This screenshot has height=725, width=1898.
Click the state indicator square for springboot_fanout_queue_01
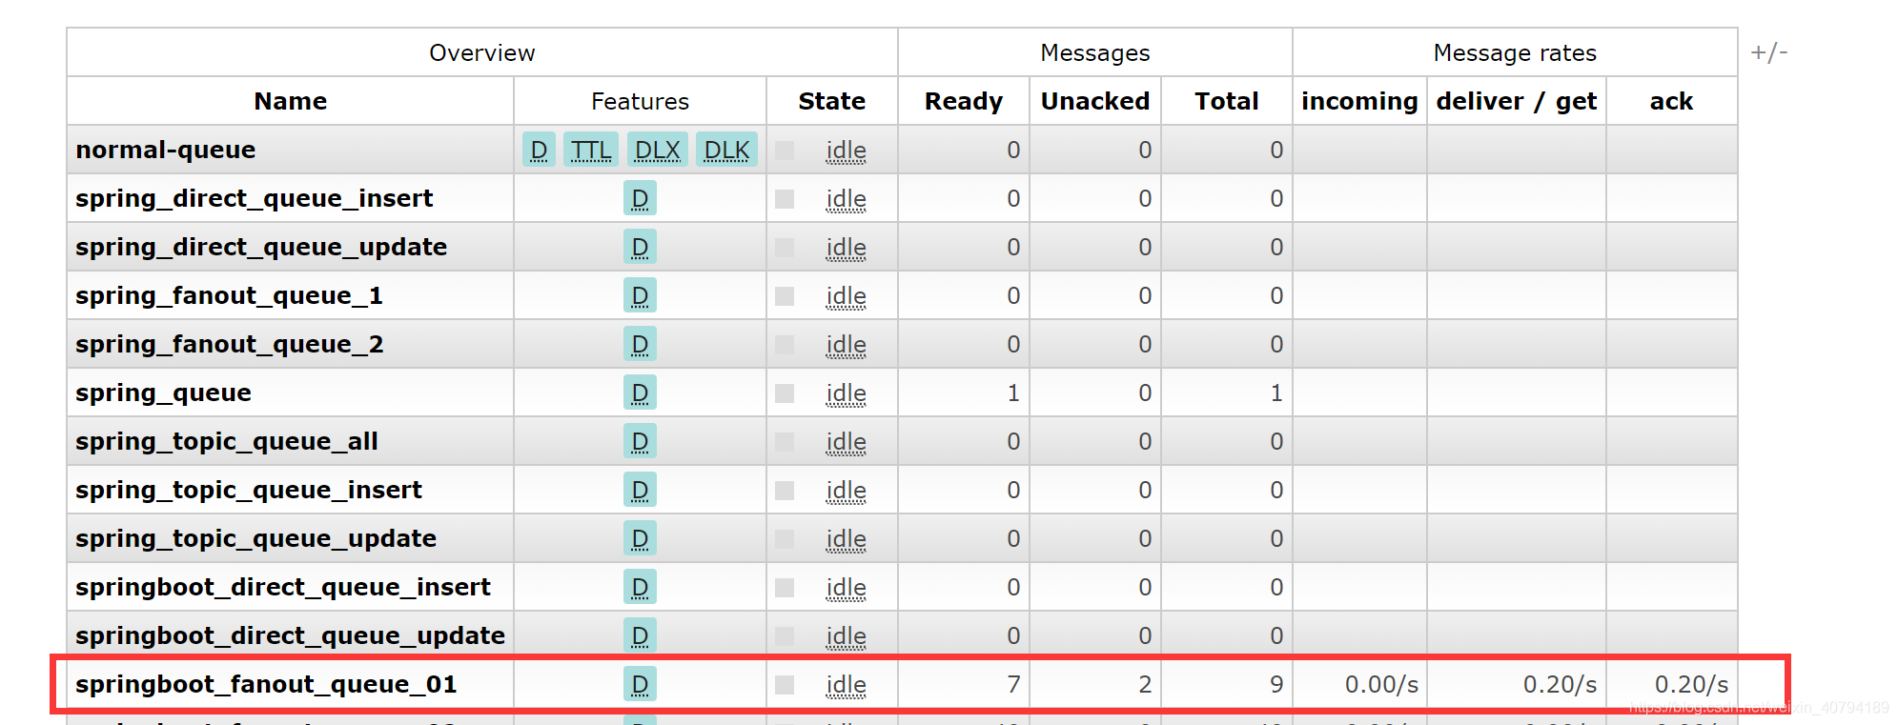(785, 685)
